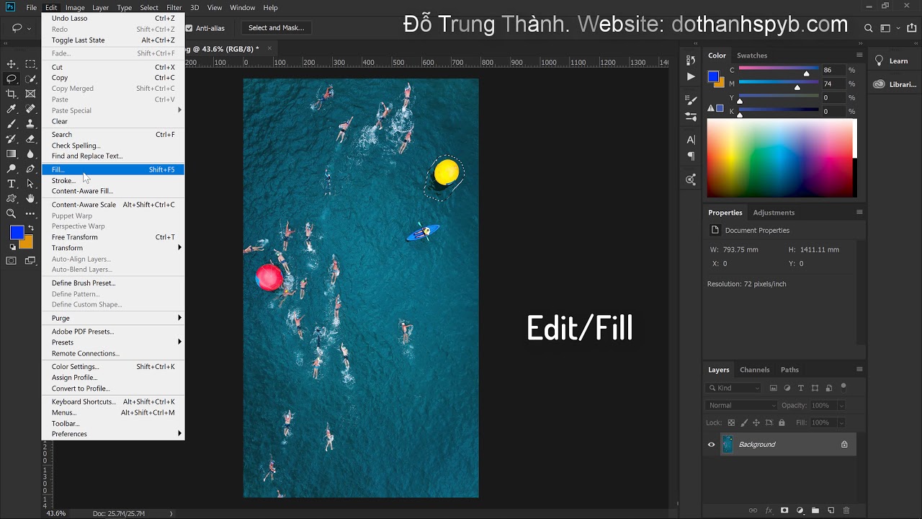Open the layer Opacity dropdown arrow
Viewport: 922px width, 519px height.
pyautogui.click(x=841, y=405)
